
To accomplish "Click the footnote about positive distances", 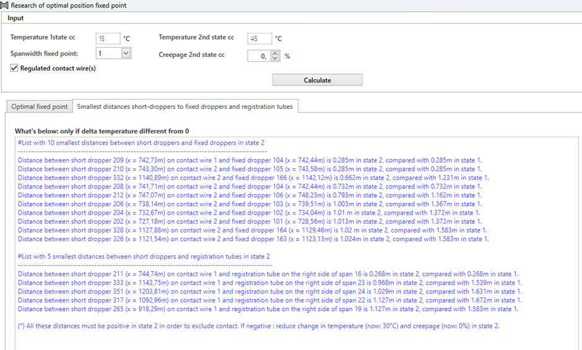I will pyautogui.click(x=258, y=326).
